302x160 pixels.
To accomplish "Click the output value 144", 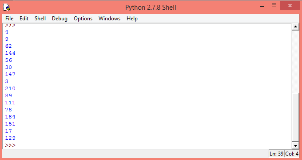I will coord(10,53).
